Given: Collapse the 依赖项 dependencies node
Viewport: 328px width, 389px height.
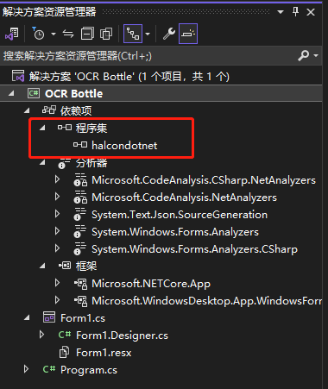Looking at the screenshot, I should point(27,110).
